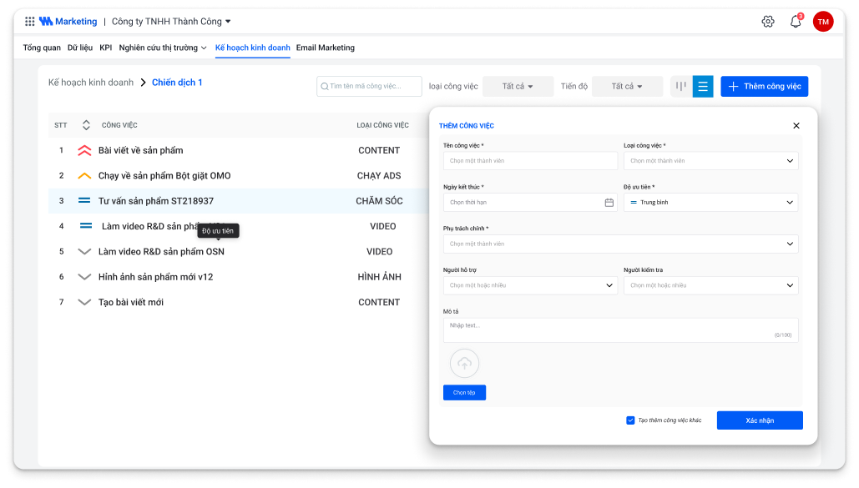Close the Thêm công việc dialog

[796, 126]
